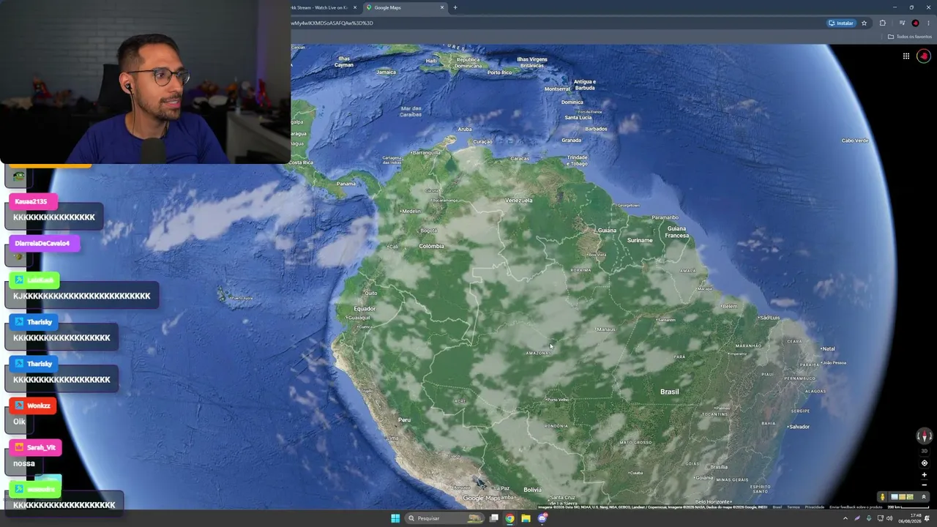This screenshot has width=937, height=527.
Task: Click the Bolivia country label
Action: coord(532,490)
